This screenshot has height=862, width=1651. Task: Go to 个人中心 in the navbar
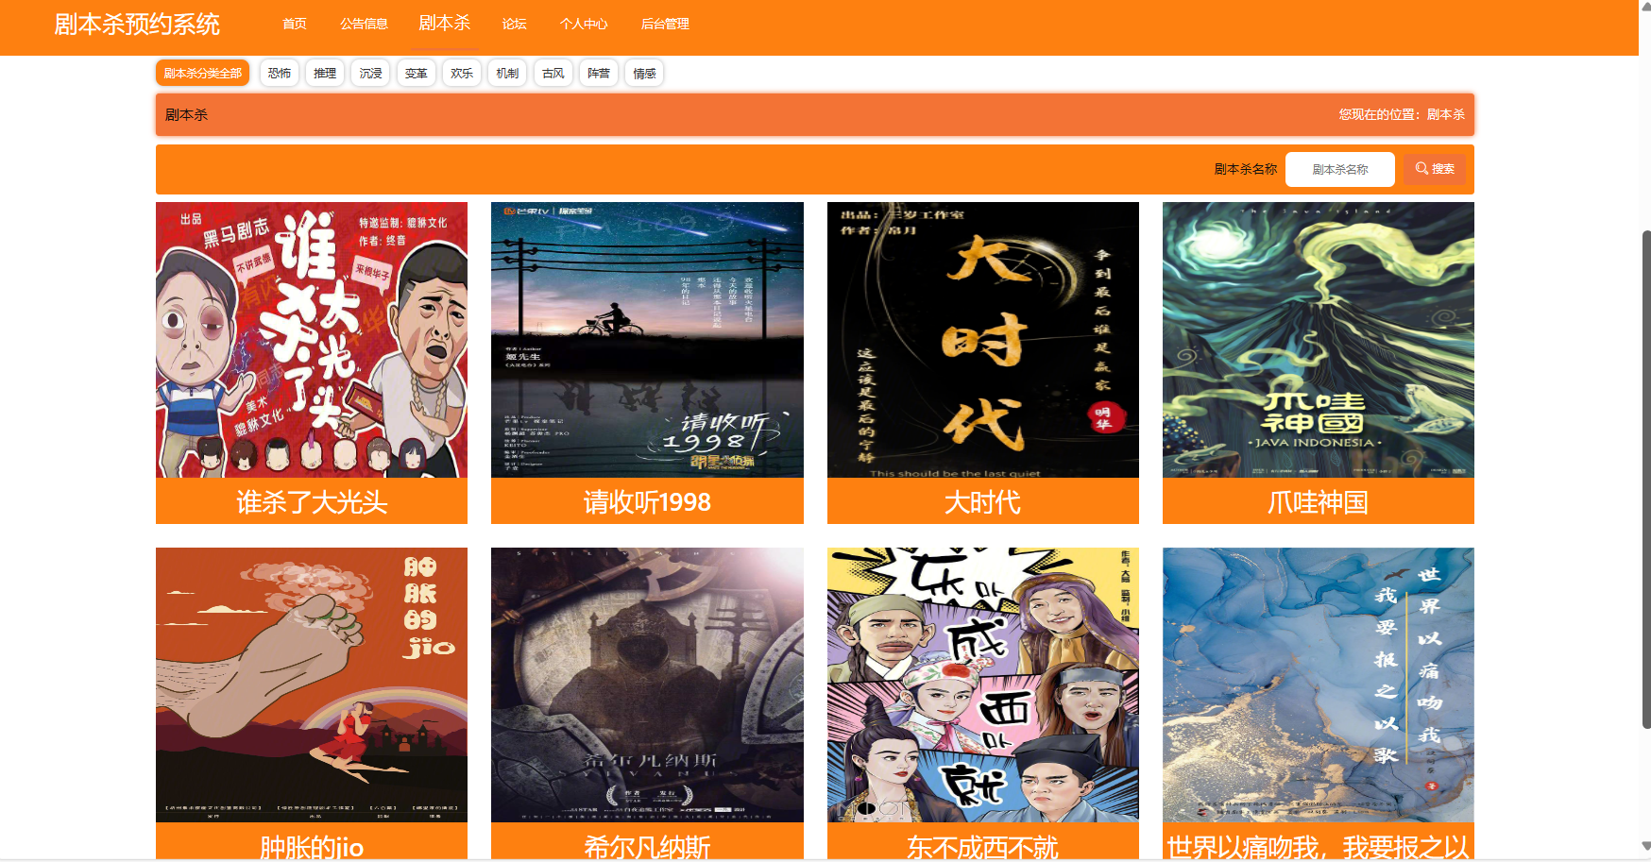pos(584,24)
